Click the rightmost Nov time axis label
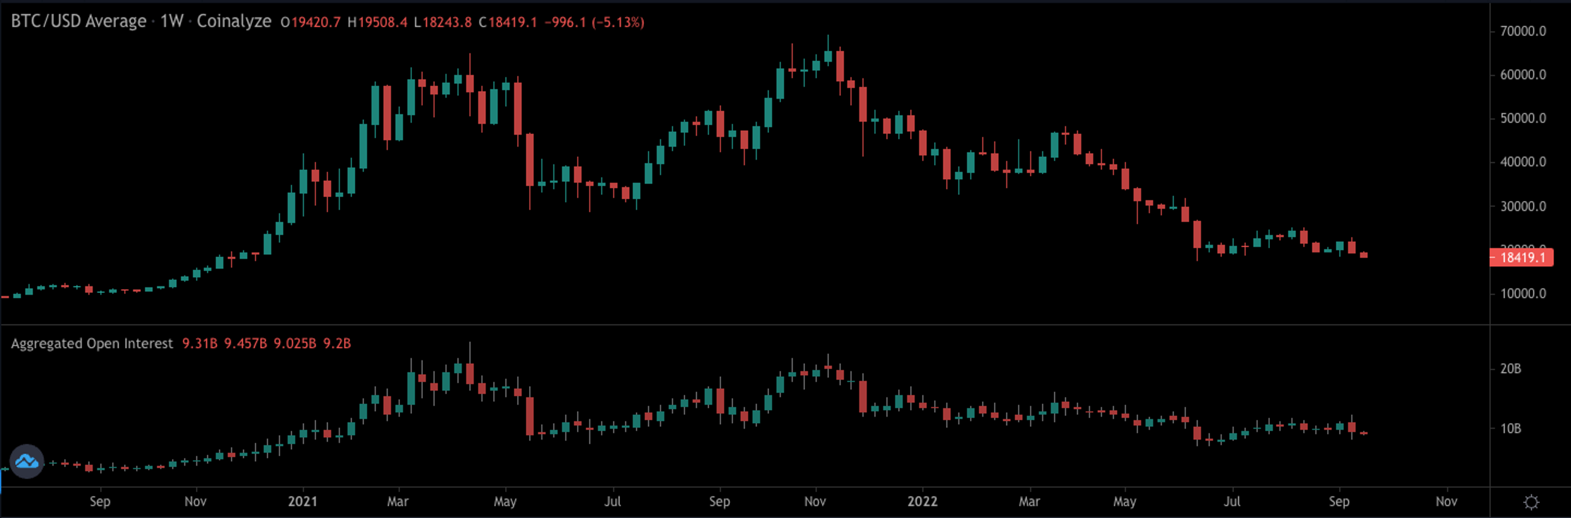 [1446, 502]
